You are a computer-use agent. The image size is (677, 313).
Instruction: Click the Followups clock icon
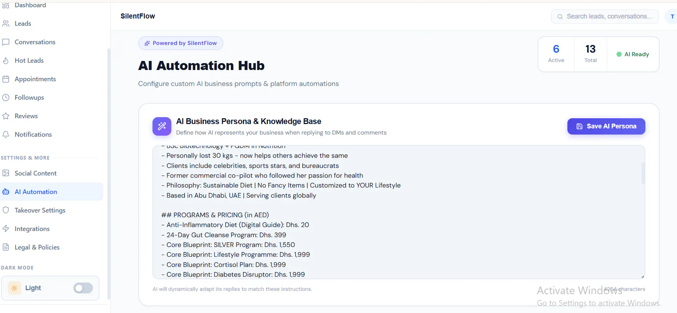(x=6, y=98)
